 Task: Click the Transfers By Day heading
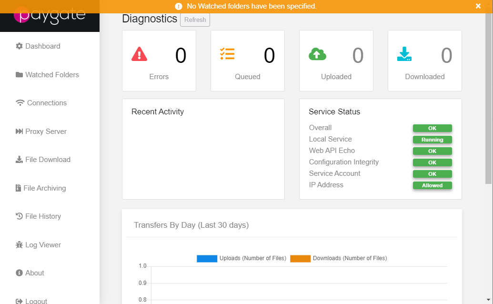191,225
